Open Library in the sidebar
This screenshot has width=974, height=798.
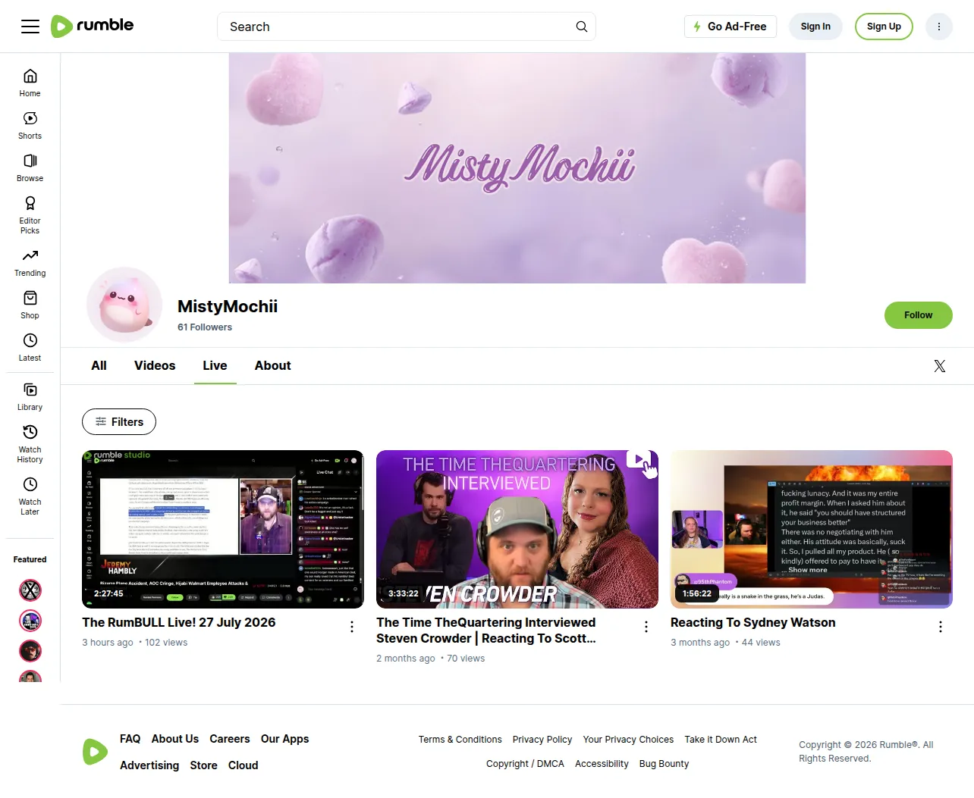(30, 396)
